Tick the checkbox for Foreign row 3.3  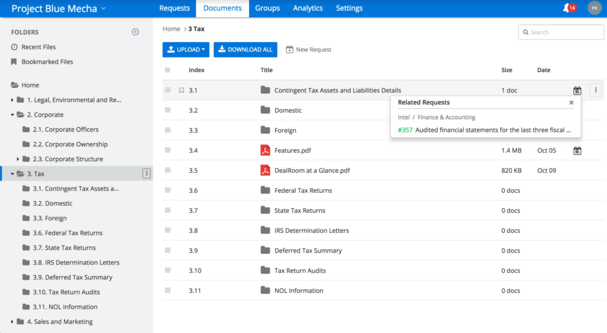coord(168,130)
